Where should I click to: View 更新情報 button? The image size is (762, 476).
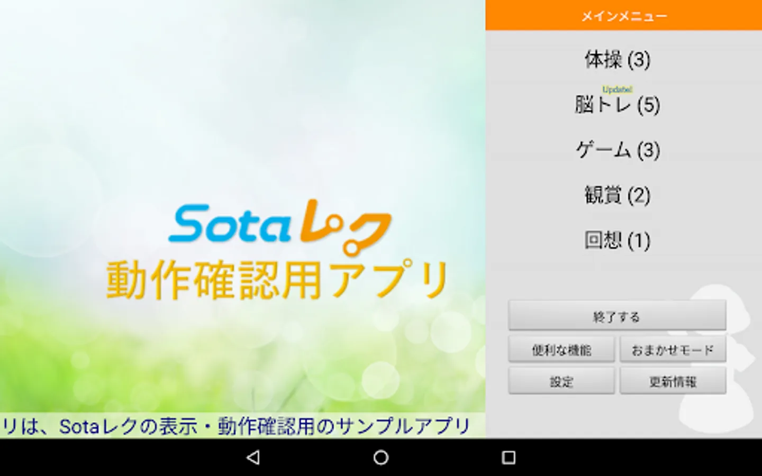coord(673,381)
